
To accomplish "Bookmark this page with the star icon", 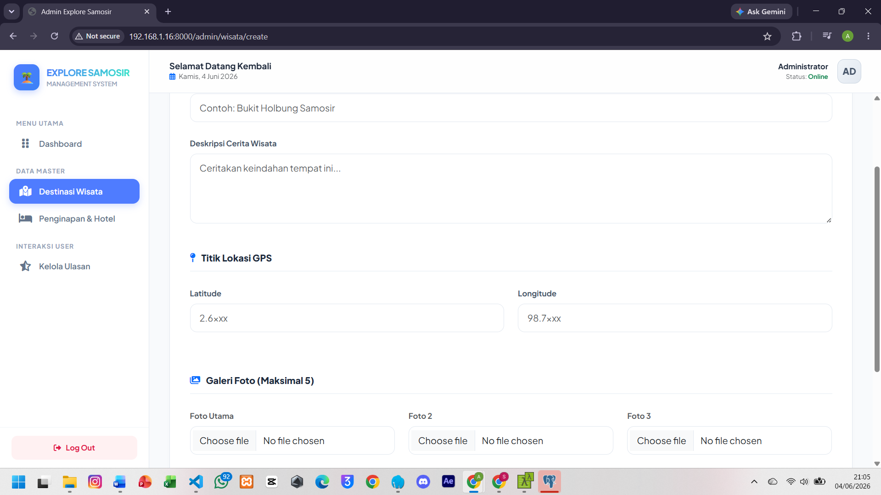I will click(767, 36).
